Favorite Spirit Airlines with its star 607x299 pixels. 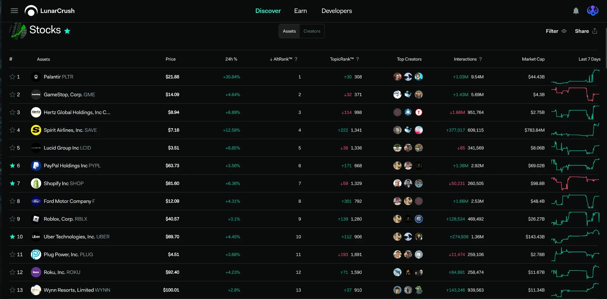click(12, 130)
